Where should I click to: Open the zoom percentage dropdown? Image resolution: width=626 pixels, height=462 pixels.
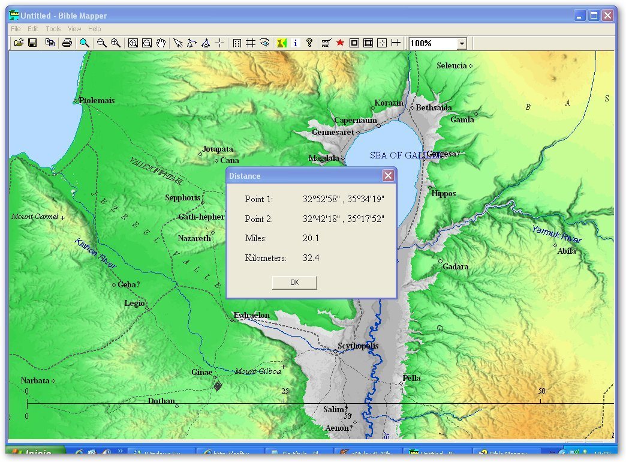pyautogui.click(x=461, y=43)
